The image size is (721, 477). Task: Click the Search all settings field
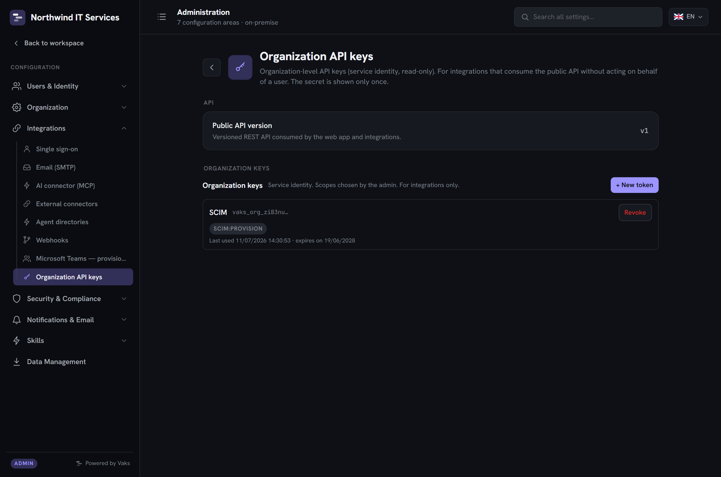tap(588, 17)
